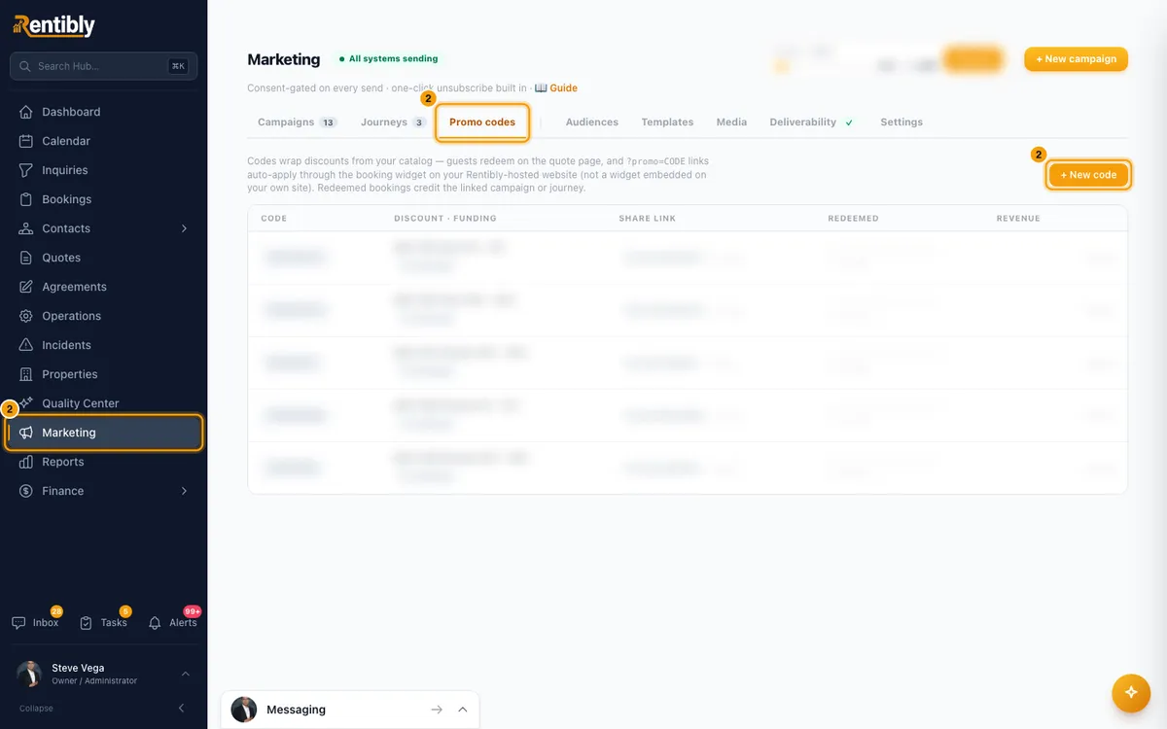Image resolution: width=1167 pixels, height=729 pixels.
Task: Click the SHARE LINK column header
Action: point(648,219)
